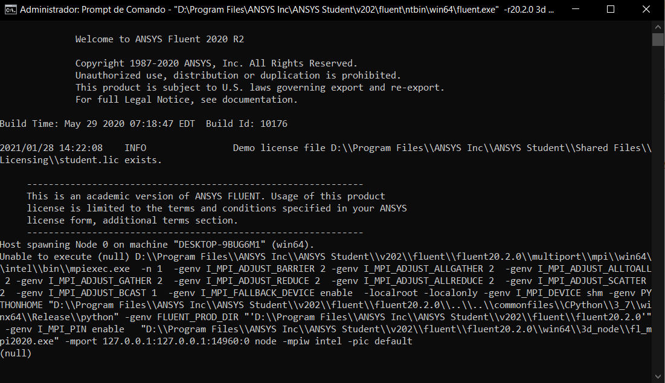Viewport: 665px width, 383px height.
Task: Click the scrollbar up arrow
Action: (658, 27)
